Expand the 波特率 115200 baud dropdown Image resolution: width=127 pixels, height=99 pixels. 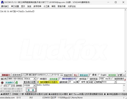point(34,86)
